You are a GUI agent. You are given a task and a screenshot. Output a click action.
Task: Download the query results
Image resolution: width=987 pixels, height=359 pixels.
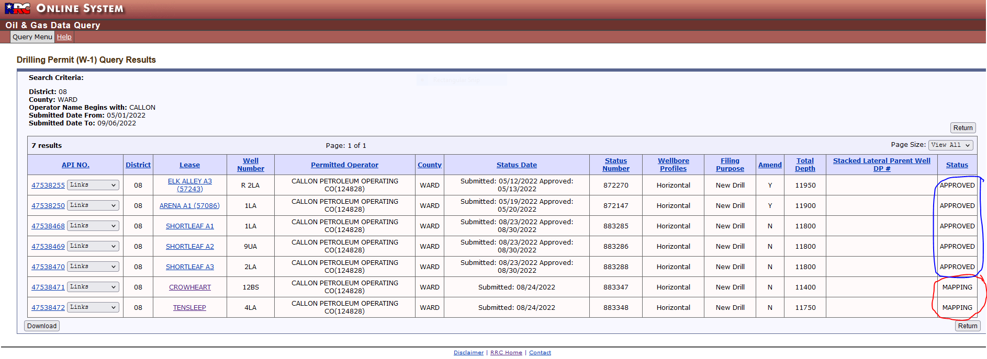click(x=42, y=326)
